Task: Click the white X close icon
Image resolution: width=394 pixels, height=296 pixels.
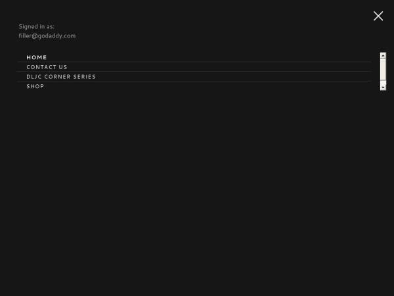Action: point(378,16)
